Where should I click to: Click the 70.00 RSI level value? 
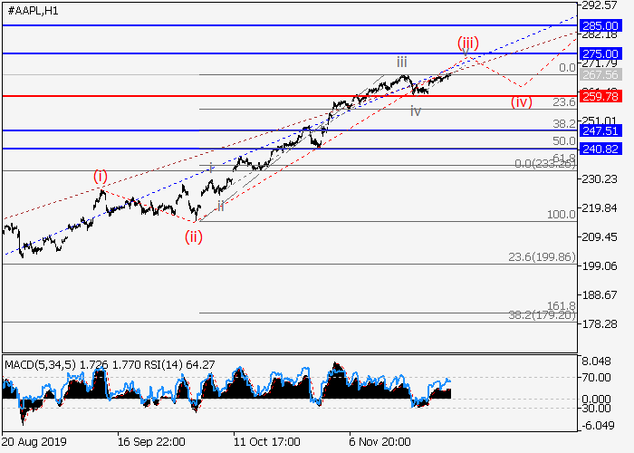point(596,378)
